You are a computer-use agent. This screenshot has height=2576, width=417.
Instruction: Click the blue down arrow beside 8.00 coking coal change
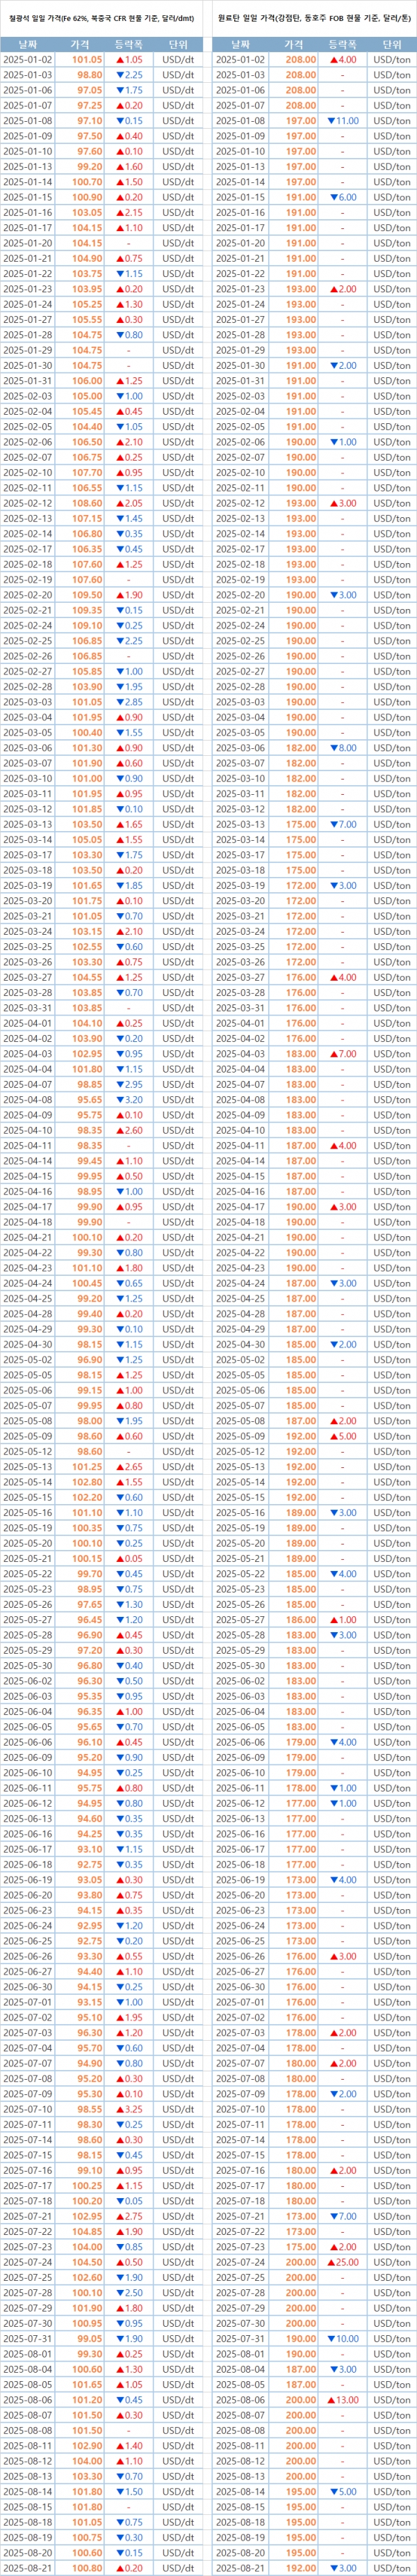tap(336, 748)
